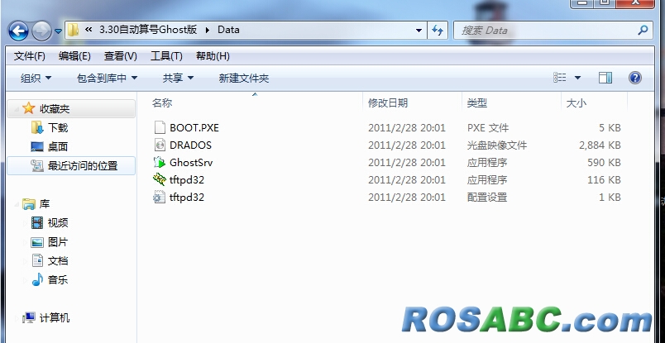Click the 2,884 KB size cell
665x343 pixels.
[x=600, y=145]
